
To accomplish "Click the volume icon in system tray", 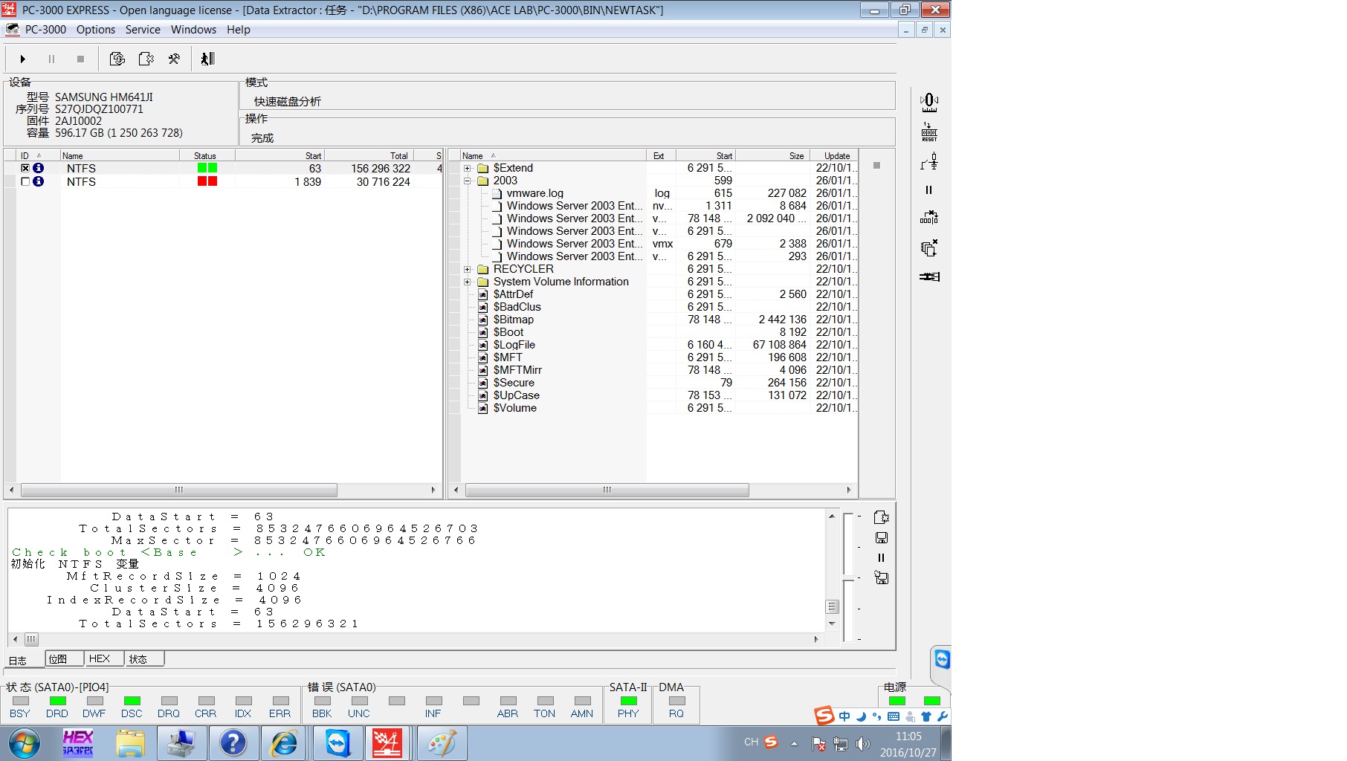I will click(862, 744).
